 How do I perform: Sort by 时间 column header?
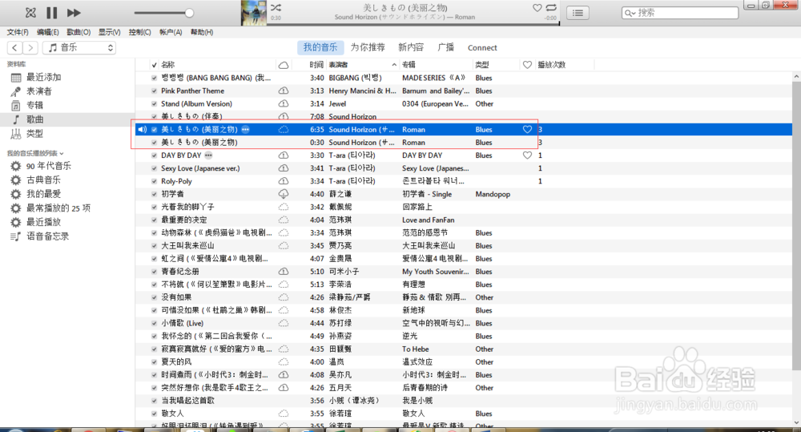coord(316,65)
